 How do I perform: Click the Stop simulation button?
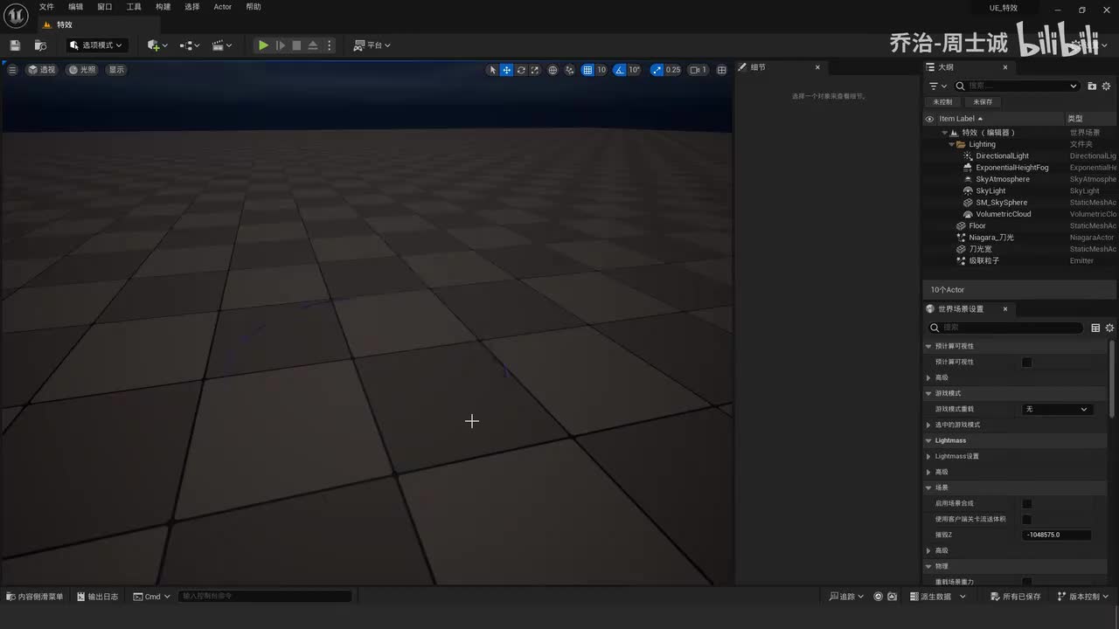296,45
